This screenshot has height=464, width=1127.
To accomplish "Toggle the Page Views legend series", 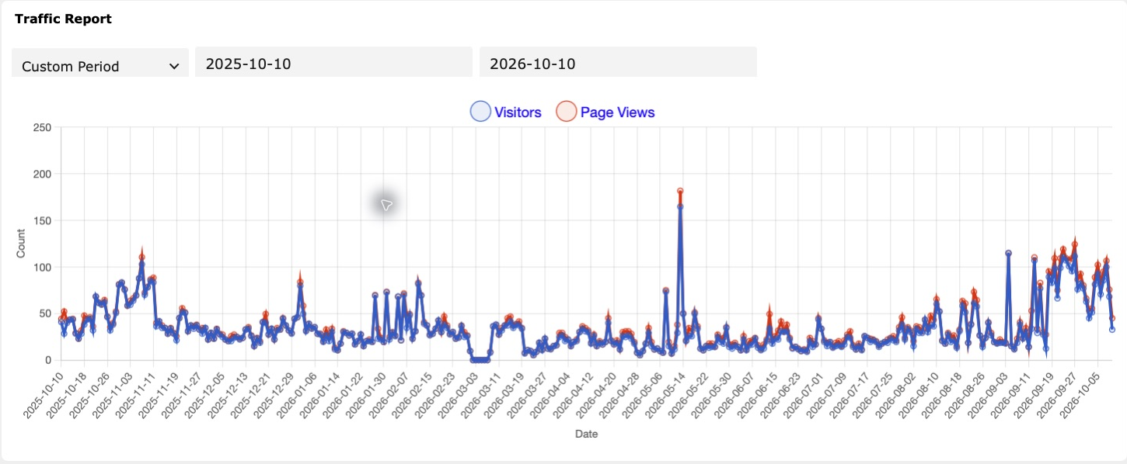I will tap(605, 112).
